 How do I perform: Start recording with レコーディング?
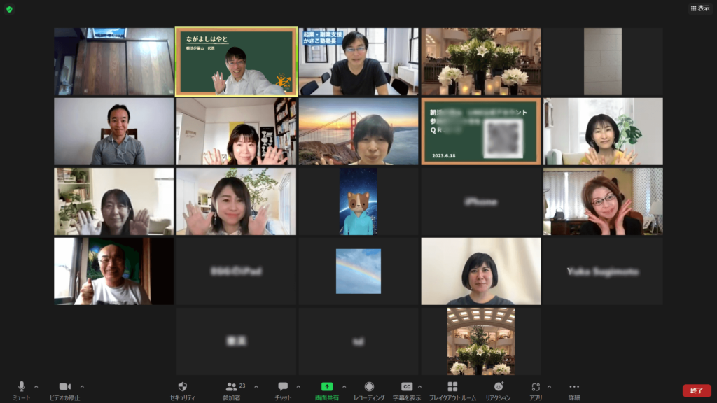pos(369,389)
